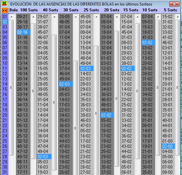Select entry 32-06 in 40 Sorts list

point(44,42)
